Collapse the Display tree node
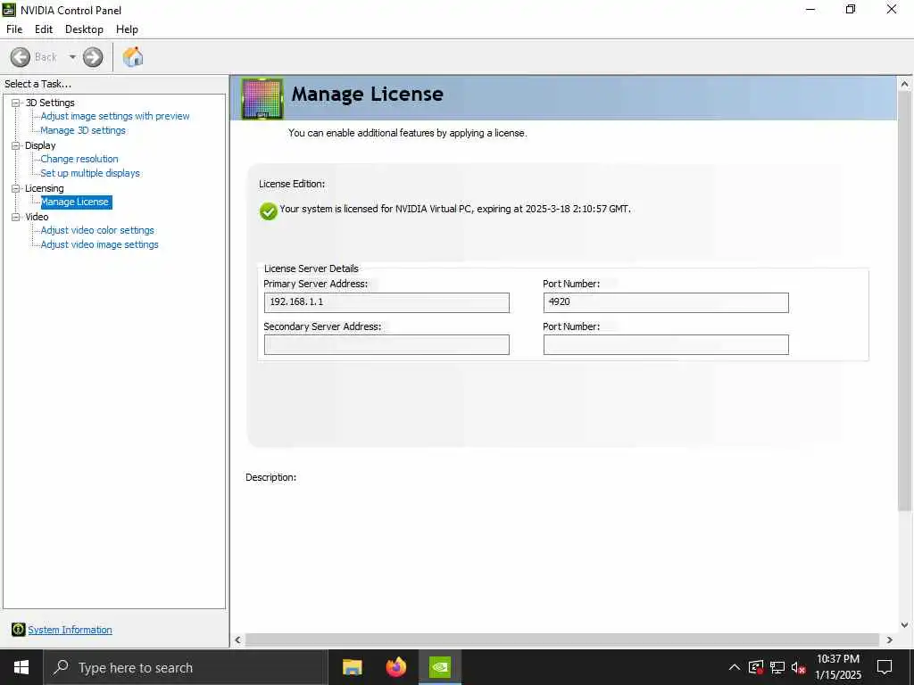Screen dimensions: 914x685 point(16,145)
